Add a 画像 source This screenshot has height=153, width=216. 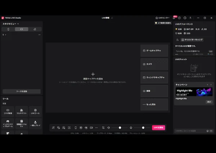coord(154,91)
